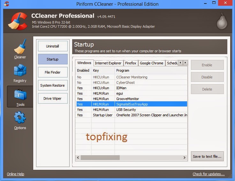The height and width of the screenshot is (181, 235).
Task: Select the IDMan startup entry
Action: tap(132, 88)
